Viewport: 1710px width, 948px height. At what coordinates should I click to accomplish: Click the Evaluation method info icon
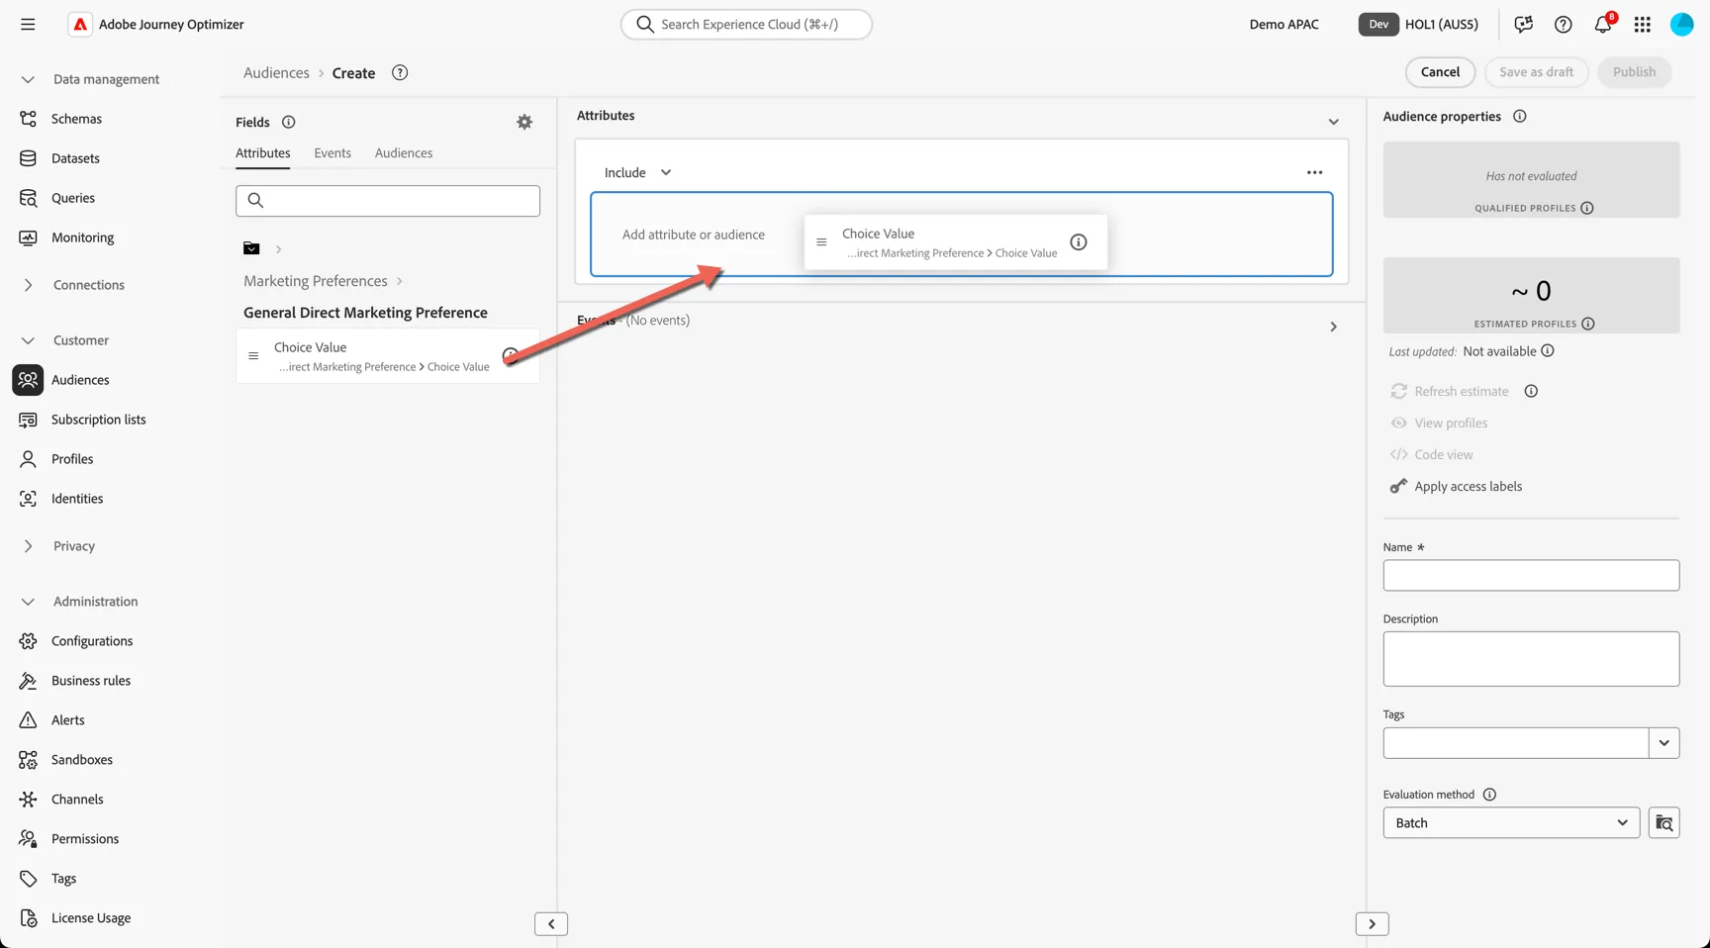(x=1489, y=794)
